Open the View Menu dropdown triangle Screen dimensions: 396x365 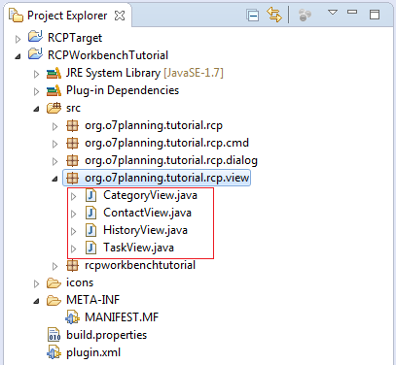coord(333,13)
